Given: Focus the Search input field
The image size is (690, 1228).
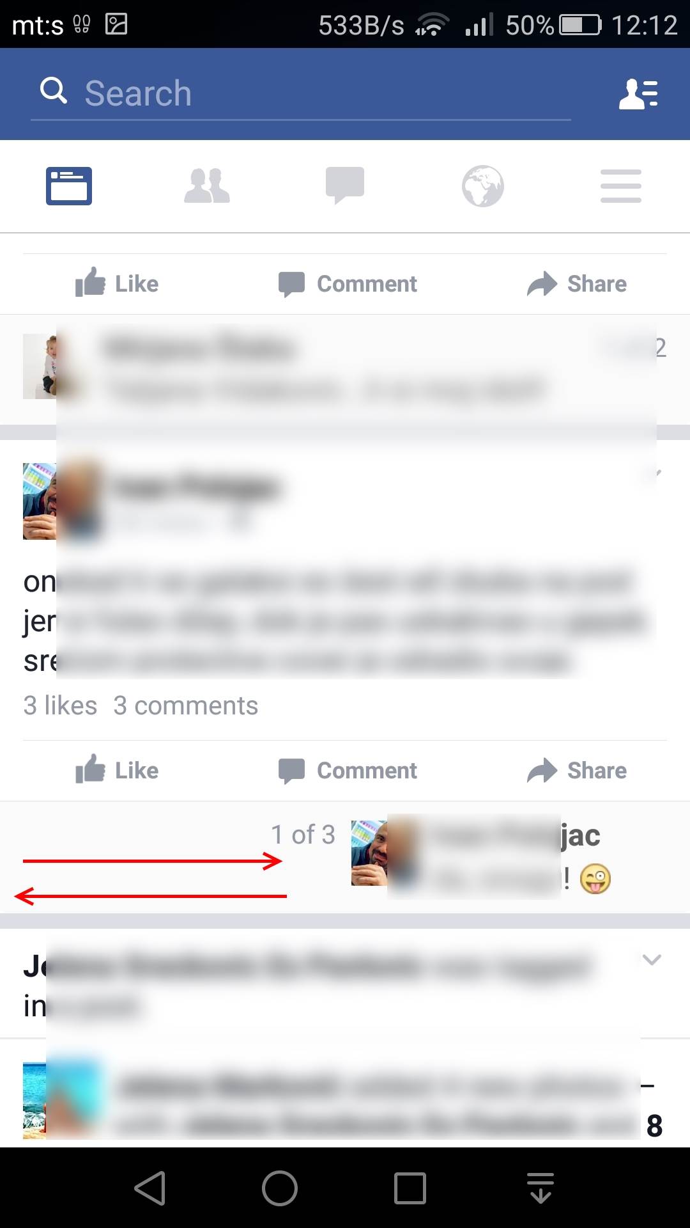Looking at the screenshot, I should 300,94.
